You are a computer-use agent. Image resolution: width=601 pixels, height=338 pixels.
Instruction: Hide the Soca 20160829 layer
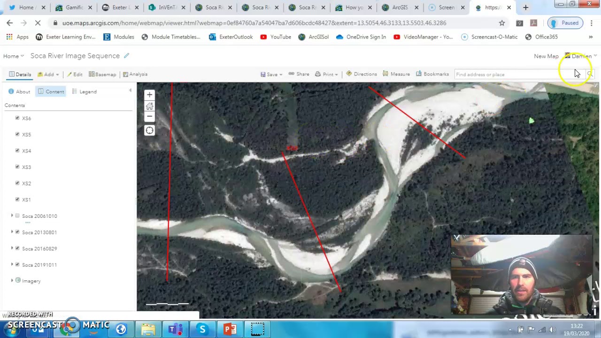[x=17, y=248]
